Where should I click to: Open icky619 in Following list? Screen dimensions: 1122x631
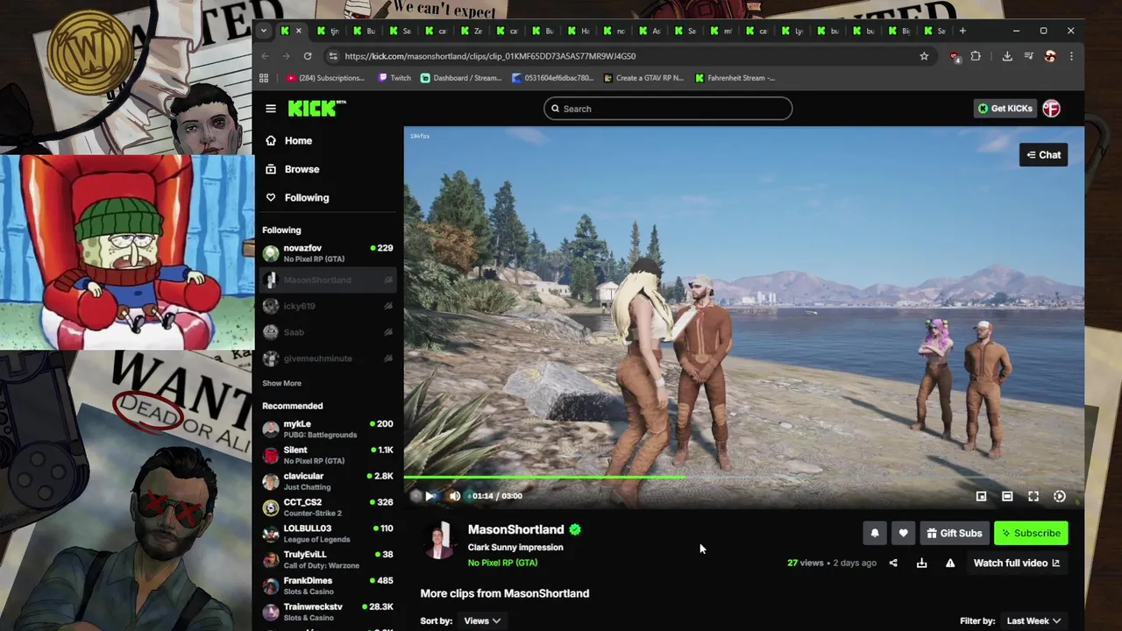pyautogui.click(x=329, y=306)
